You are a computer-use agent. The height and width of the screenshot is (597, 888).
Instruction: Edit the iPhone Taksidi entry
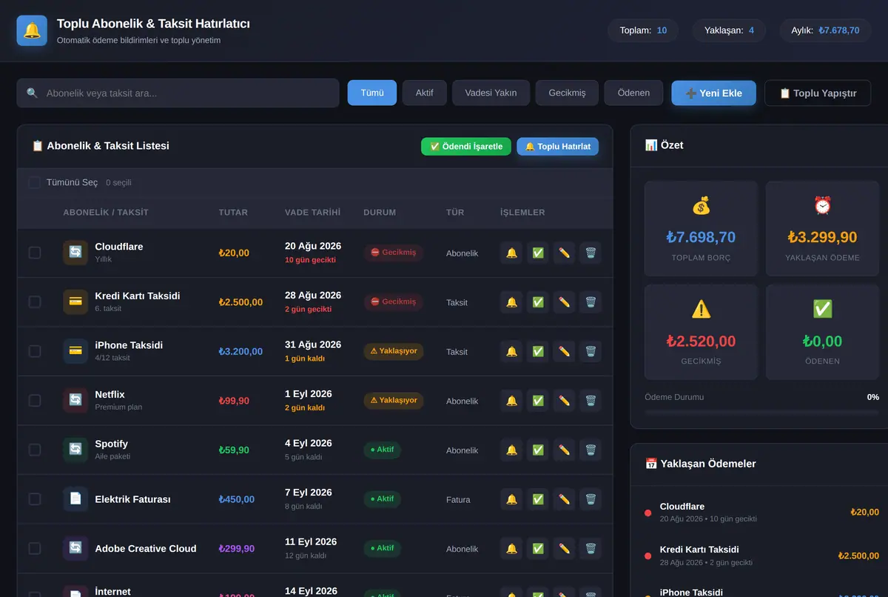click(x=564, y=351)
